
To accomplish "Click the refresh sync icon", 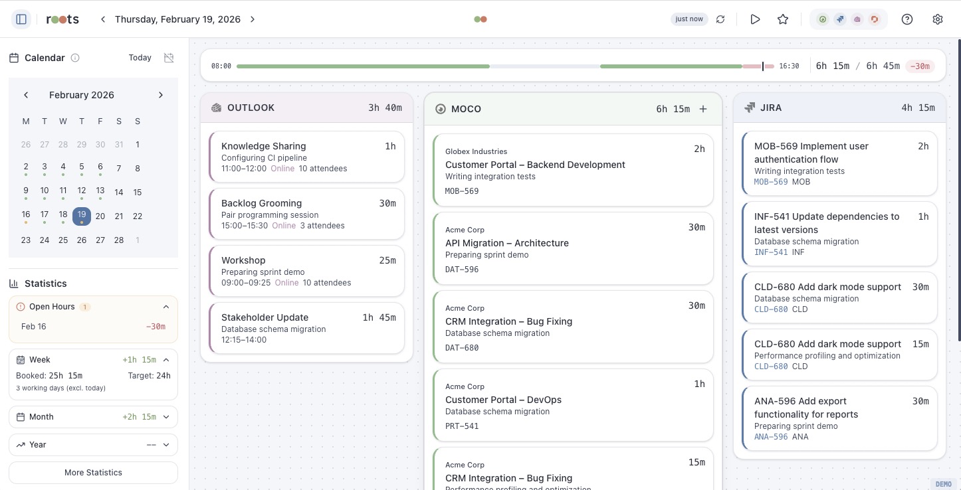I will (x=720, y=19).
